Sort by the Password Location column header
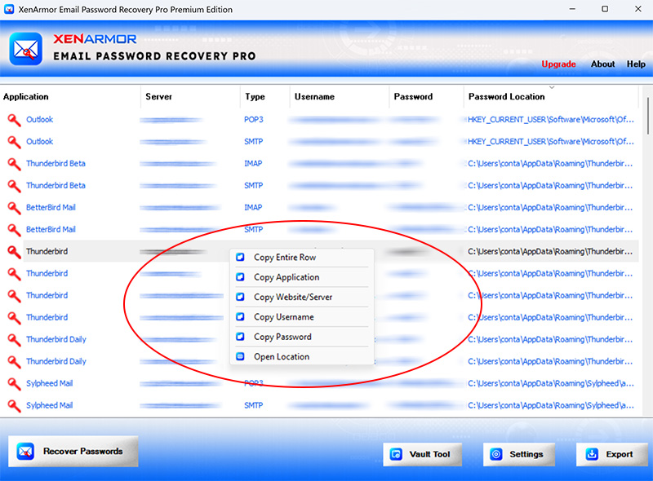The height and width of the screenshot is (481, 653). point(506,97)
